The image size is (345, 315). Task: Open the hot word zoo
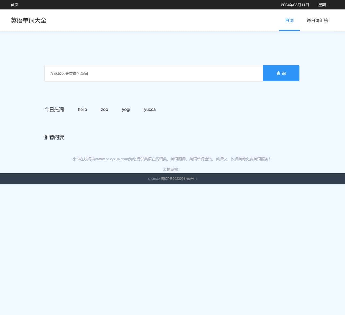105,109
